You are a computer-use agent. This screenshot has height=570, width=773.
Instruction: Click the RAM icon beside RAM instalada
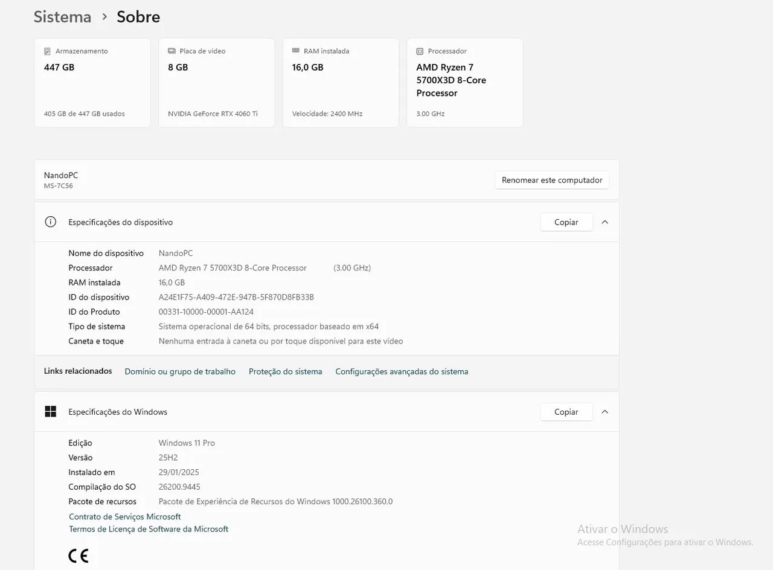point(296,51)
